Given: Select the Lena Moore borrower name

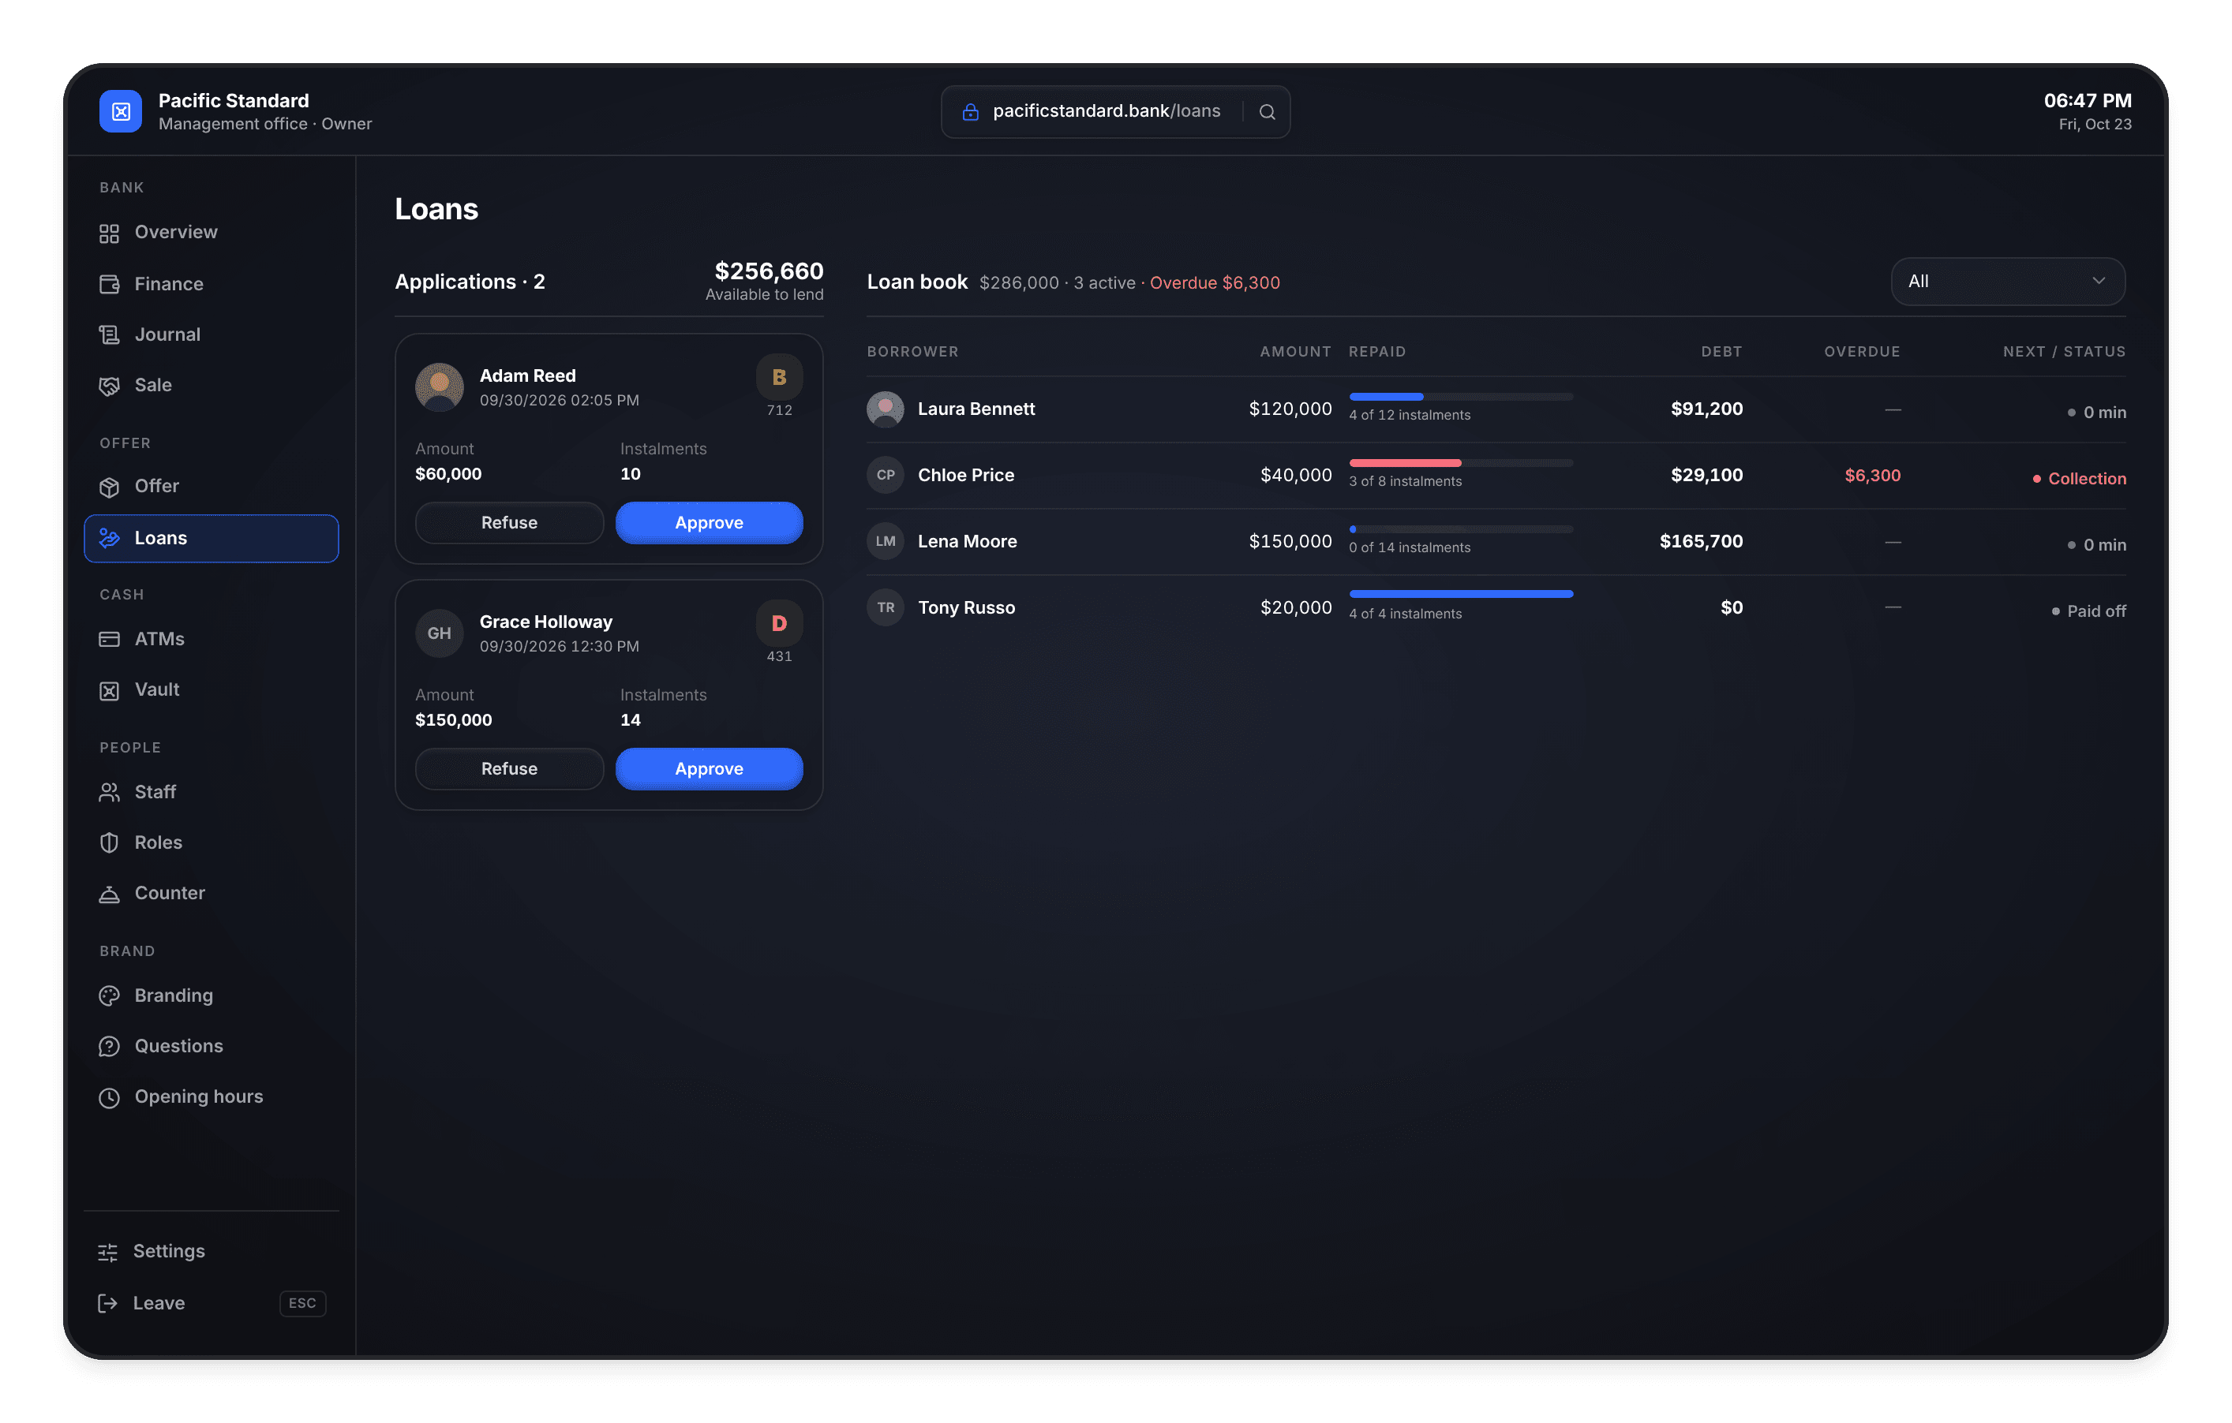Looking at the screenshot, I should point(967,541).
